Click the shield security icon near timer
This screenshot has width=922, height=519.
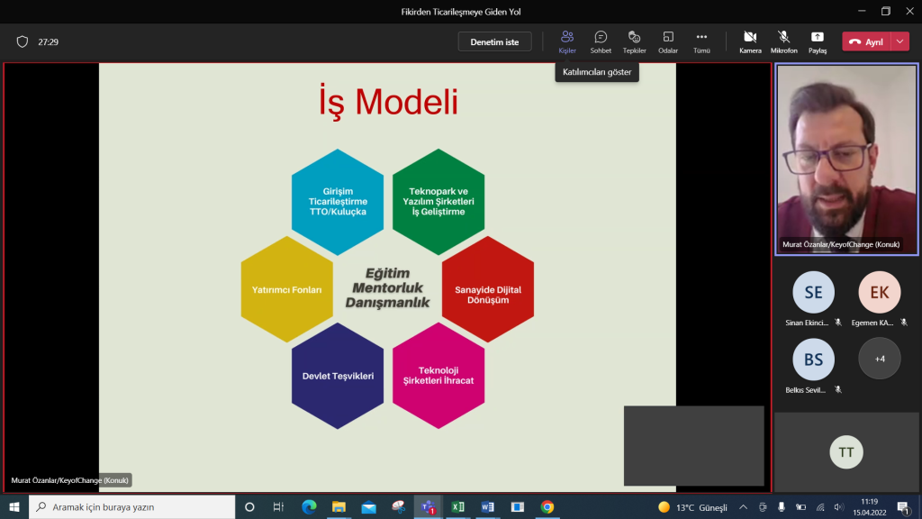pyautogui.click(x=23, y=41)
